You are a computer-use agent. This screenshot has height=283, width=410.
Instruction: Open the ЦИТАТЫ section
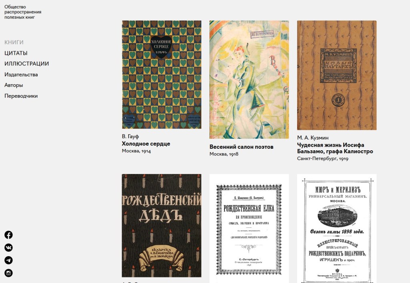16,53
